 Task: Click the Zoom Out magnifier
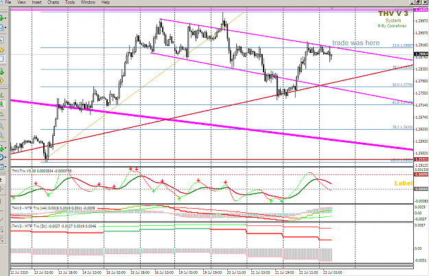1,135
